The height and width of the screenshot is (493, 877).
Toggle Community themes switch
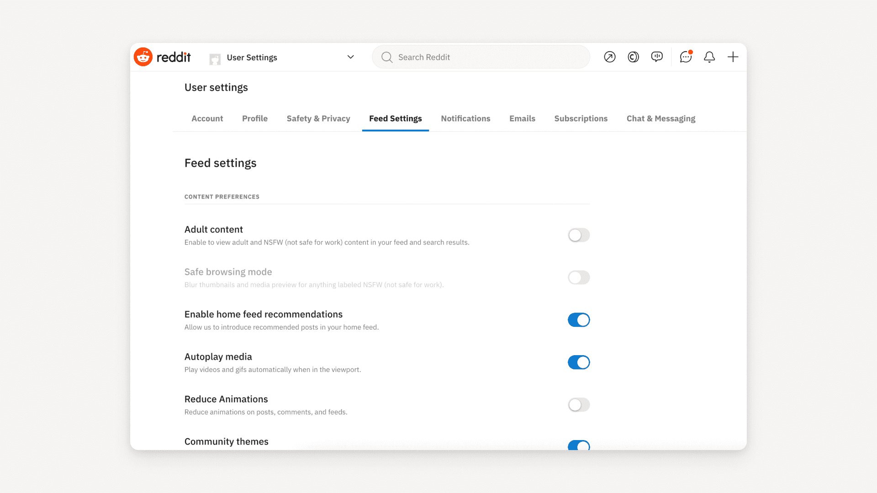coord(579,446)
